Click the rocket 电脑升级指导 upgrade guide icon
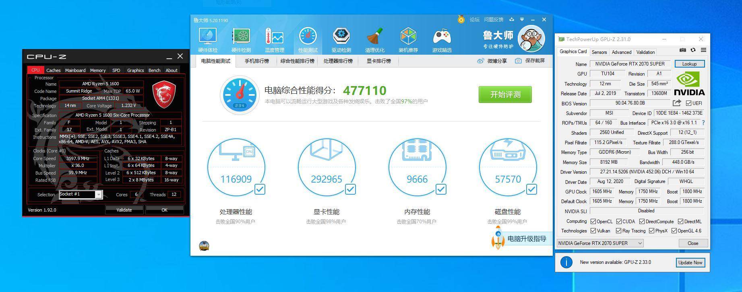 pyautogui.click(x=498, y=237)
